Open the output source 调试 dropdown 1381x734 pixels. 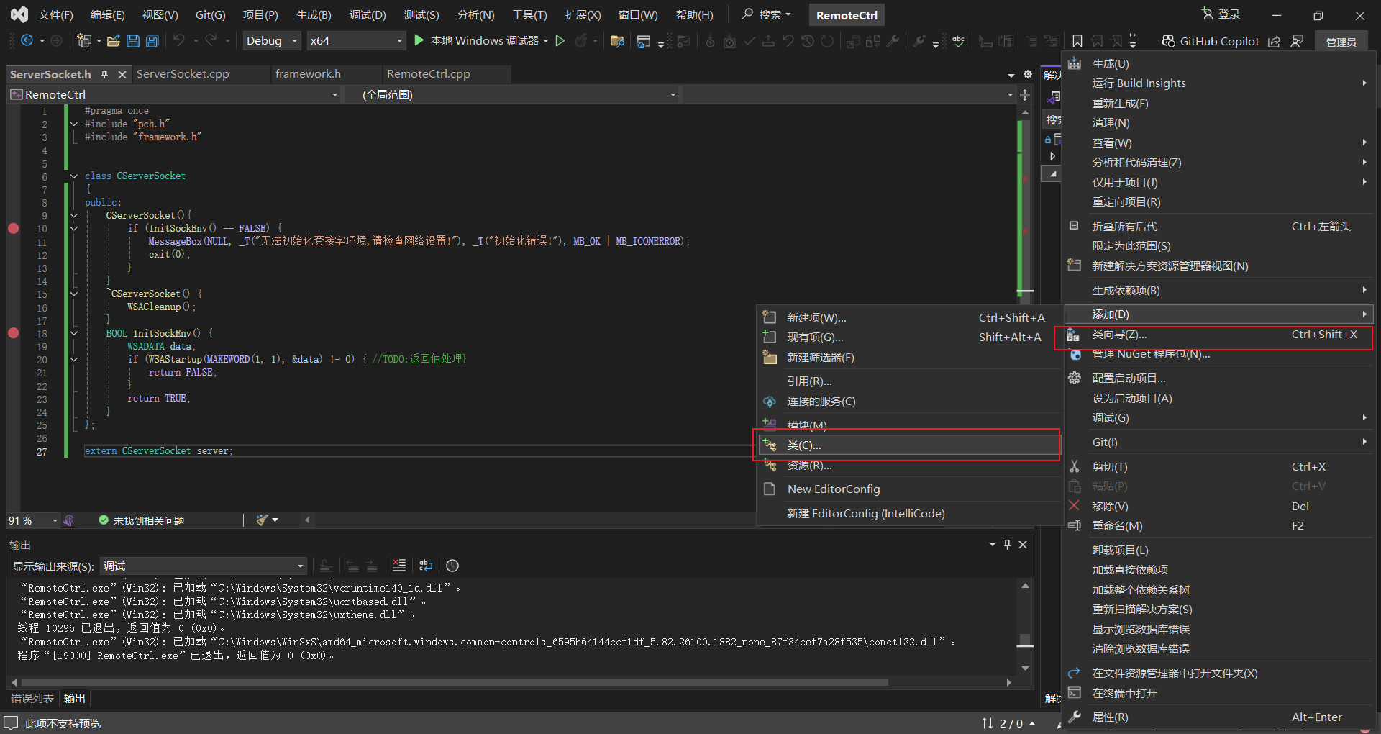click(204, 566)
